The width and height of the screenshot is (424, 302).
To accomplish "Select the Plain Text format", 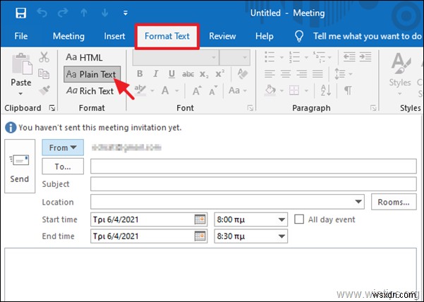I will click(92, 74).
